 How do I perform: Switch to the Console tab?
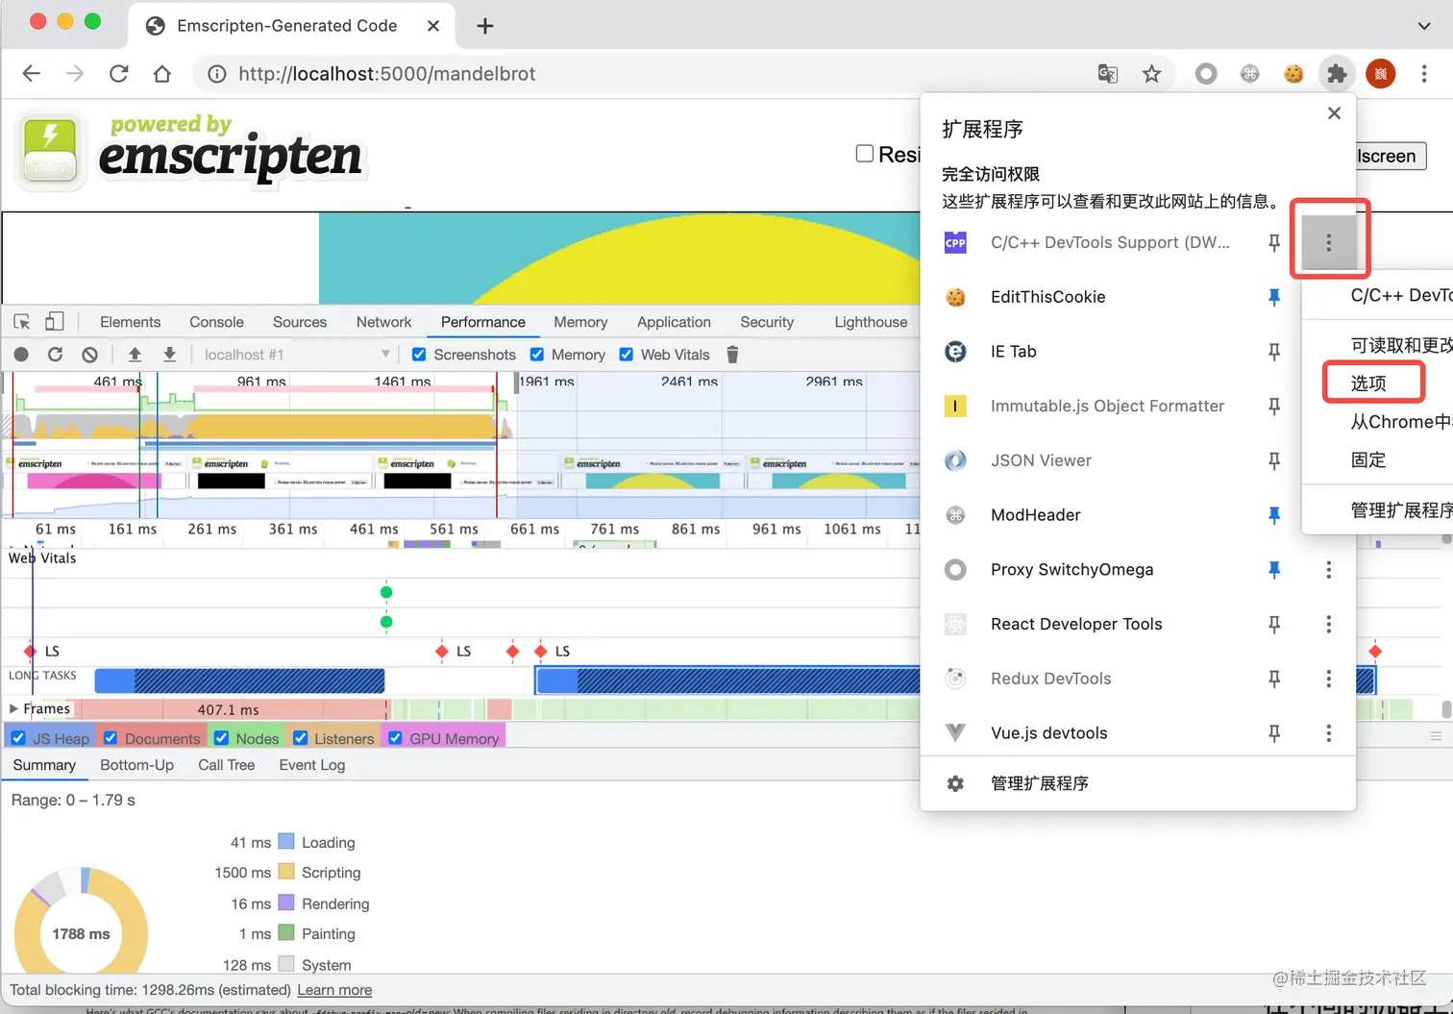(x=216, y=322)
